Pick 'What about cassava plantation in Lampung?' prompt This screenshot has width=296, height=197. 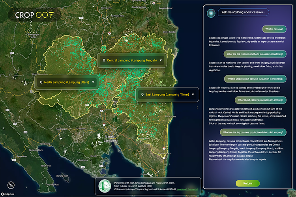point(260,100)
